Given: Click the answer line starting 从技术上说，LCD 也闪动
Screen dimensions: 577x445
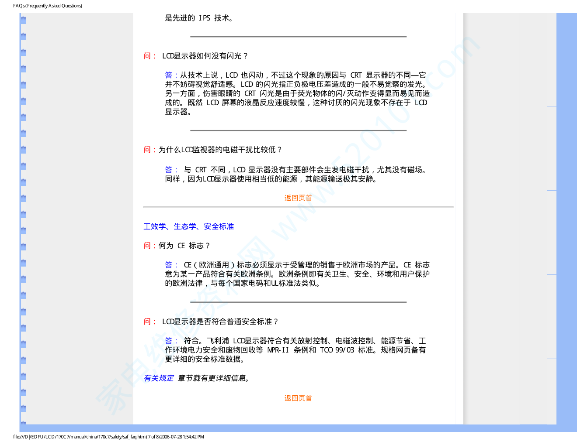Looking at the screenshot, I should click(295, 75).
